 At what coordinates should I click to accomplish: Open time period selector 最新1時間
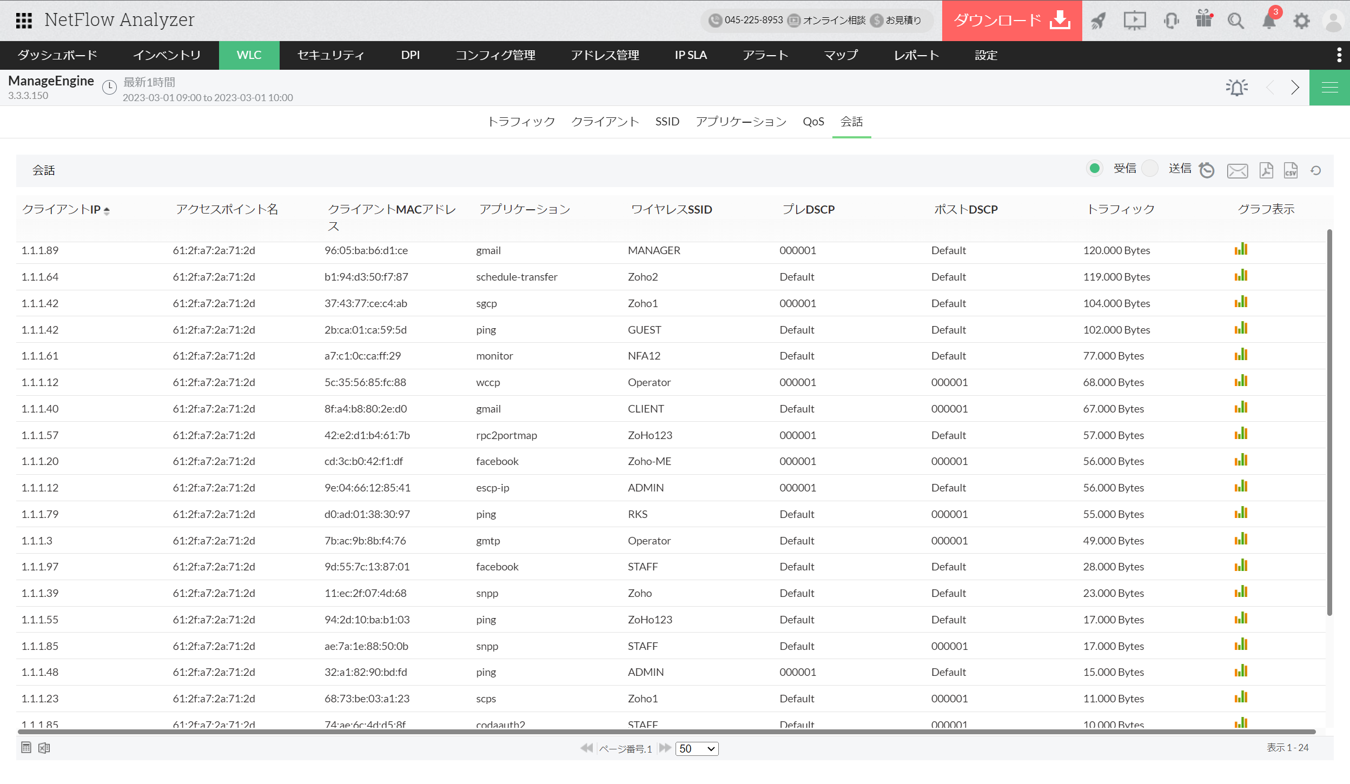pyautogui.click(x=149, y=82)
